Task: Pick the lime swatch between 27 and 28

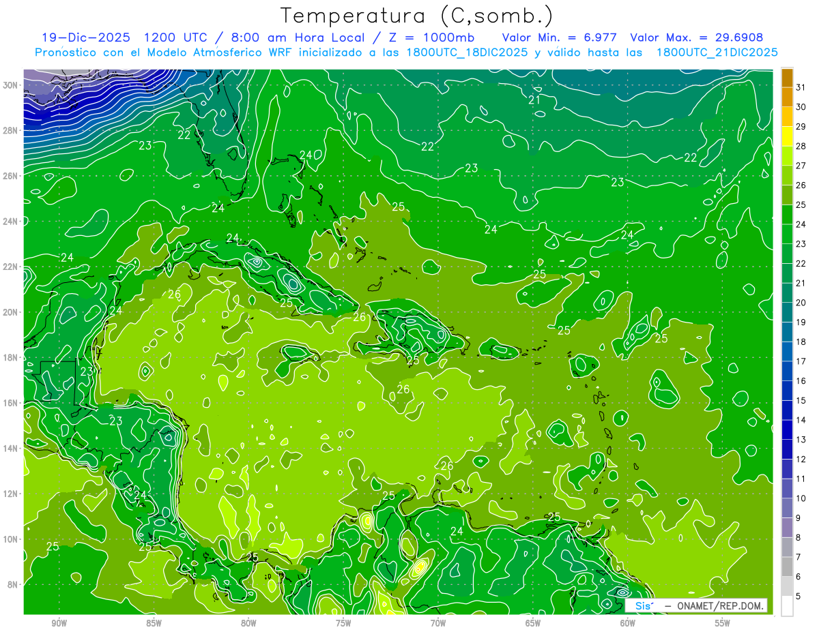Action: (787, 156)
